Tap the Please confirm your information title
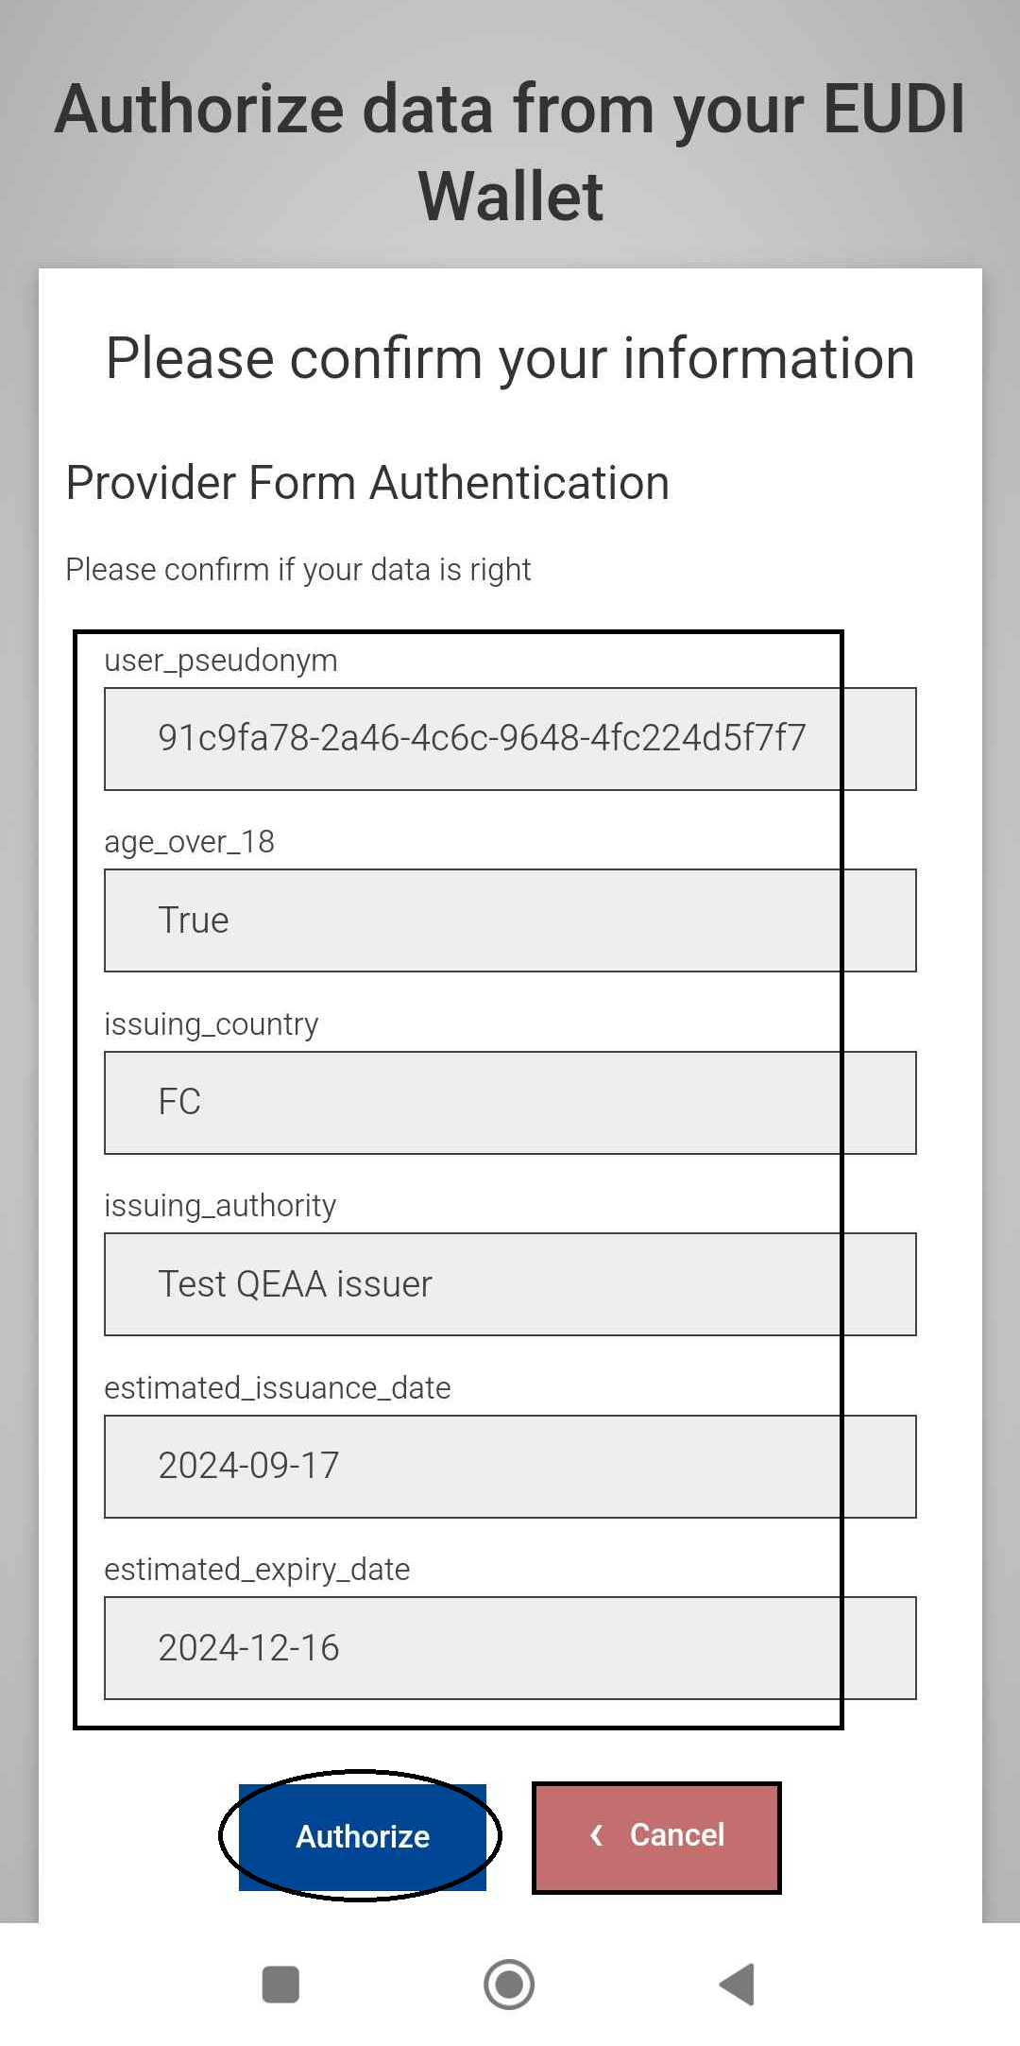 [x=510, y=359]
